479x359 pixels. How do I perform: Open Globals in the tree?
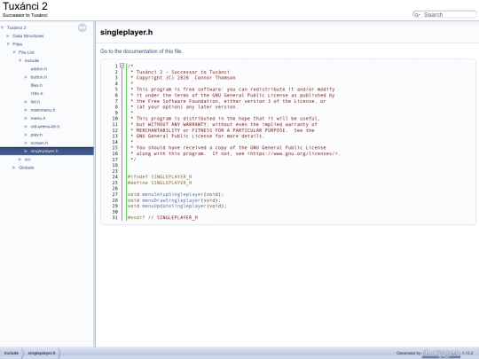27,168
